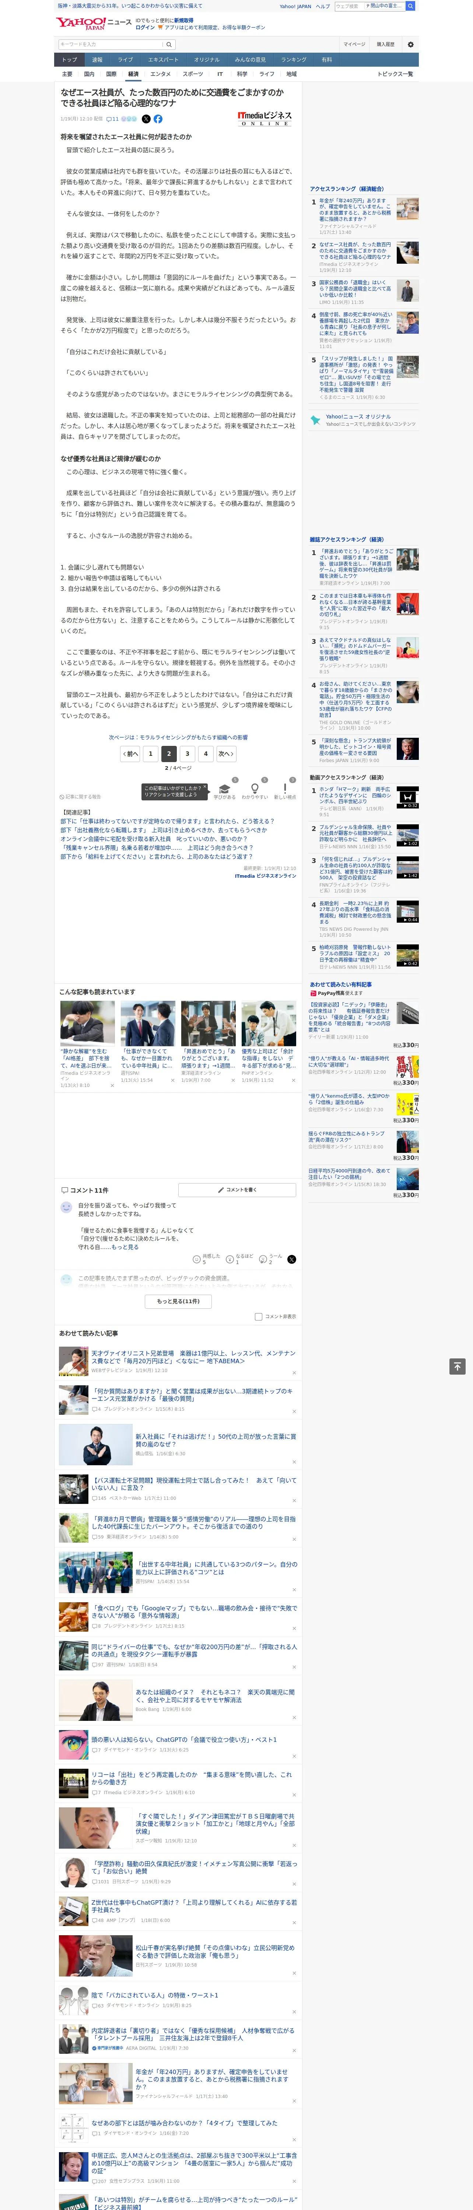473x2210 pixels.
Task: Open マイページ link
Action: [354, 45]
